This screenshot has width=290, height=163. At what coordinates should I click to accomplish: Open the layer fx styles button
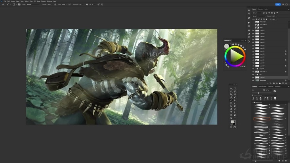click(x=271, y=83)
